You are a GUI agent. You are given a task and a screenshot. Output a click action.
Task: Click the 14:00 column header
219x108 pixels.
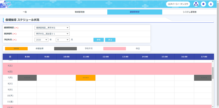tap(145, 57)
